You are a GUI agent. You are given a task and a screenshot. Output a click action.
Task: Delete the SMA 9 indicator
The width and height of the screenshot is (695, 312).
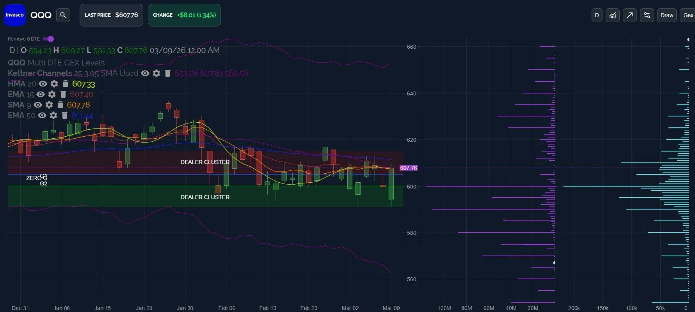60,105
